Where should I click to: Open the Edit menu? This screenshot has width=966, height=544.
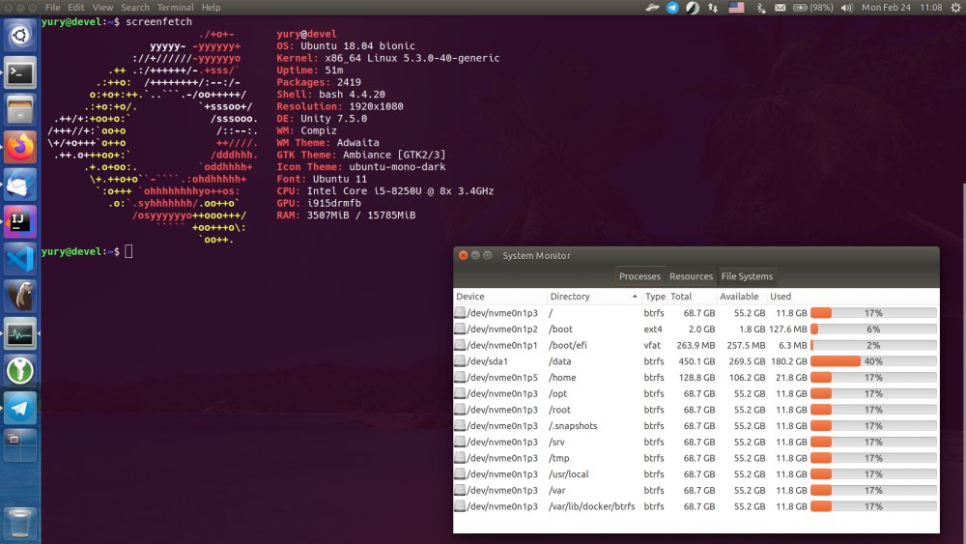point(75,8)
